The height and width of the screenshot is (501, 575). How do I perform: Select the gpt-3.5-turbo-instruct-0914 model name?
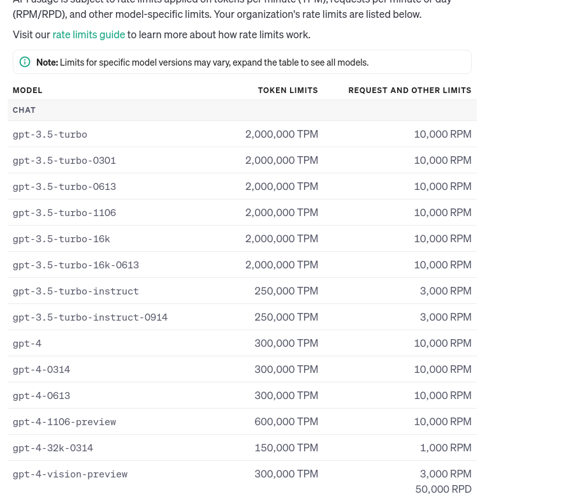coord(91,317)
